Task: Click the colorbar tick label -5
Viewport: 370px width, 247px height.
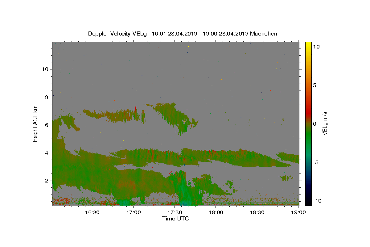Action: click(x=316, y=162)
